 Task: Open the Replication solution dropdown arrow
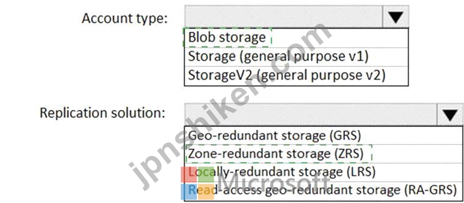click(450, 115)
